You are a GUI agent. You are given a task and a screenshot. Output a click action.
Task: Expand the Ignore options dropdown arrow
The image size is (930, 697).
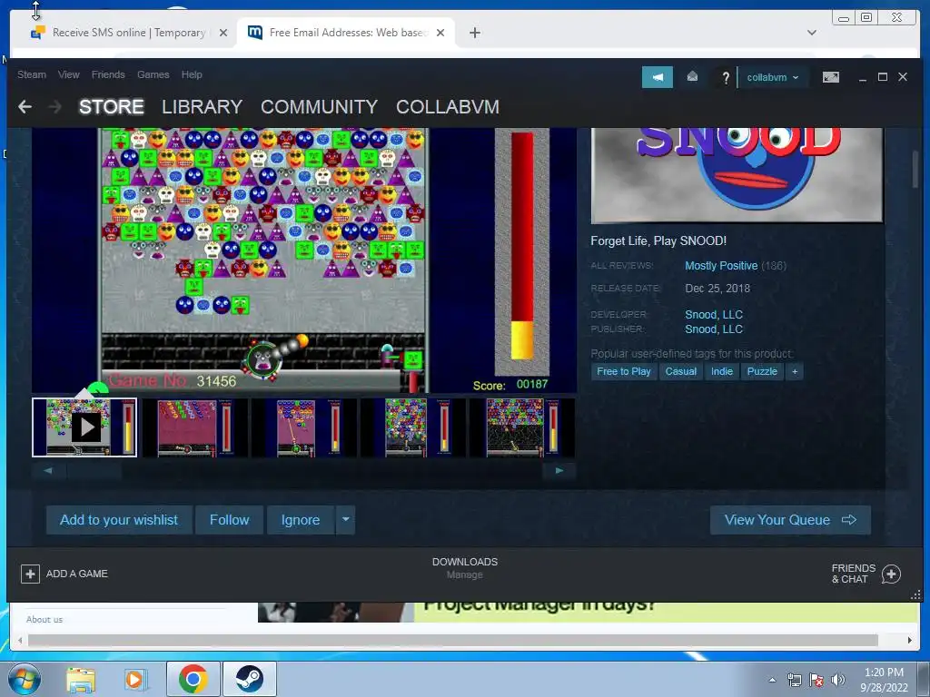[345, 520]
